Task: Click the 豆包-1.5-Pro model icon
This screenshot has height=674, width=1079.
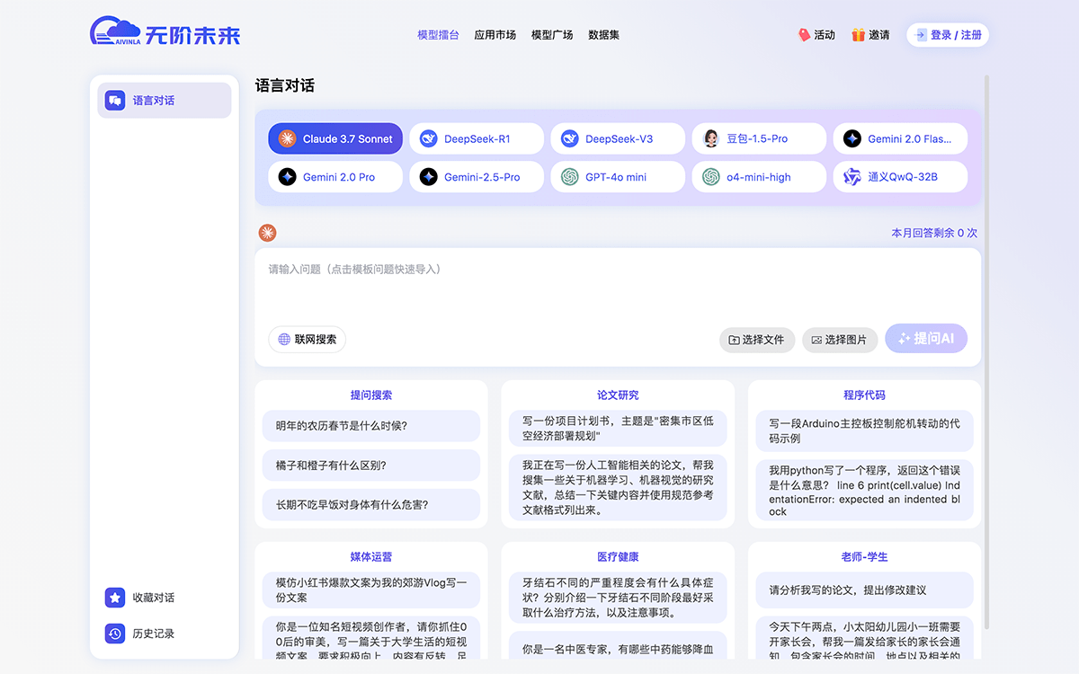Action: (x=711, y=138)
